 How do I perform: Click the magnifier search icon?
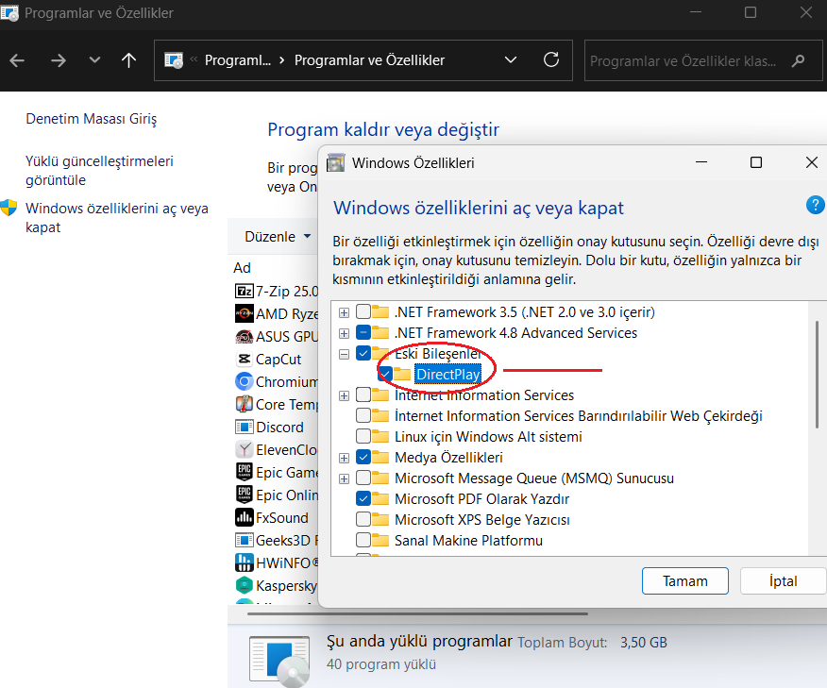[x=799, y=60]
